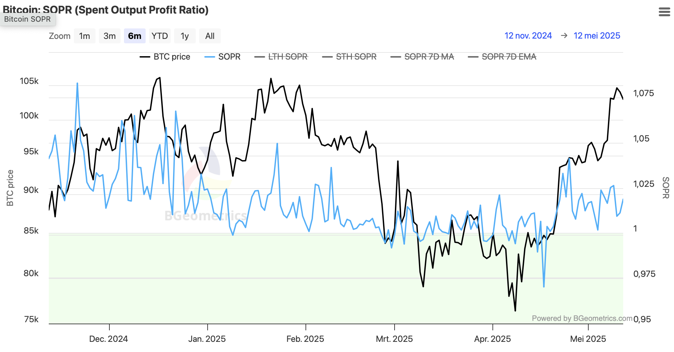Select the YTD zoom option
Viewport: 674px width, 352px height.
click(160, 36)
